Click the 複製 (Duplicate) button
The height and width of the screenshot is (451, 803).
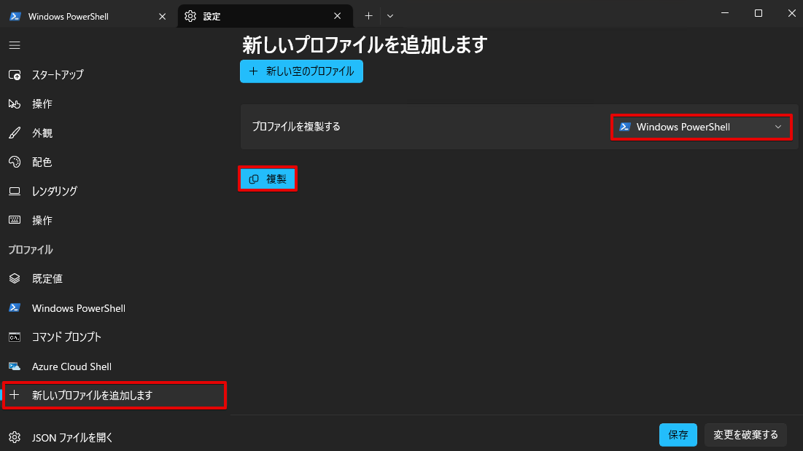(x=267, y=178)
